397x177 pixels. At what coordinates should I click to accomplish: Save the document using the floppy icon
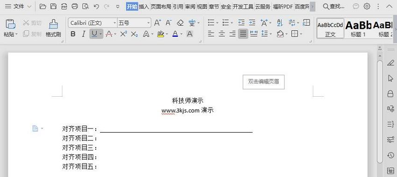[x=53, y=7]
